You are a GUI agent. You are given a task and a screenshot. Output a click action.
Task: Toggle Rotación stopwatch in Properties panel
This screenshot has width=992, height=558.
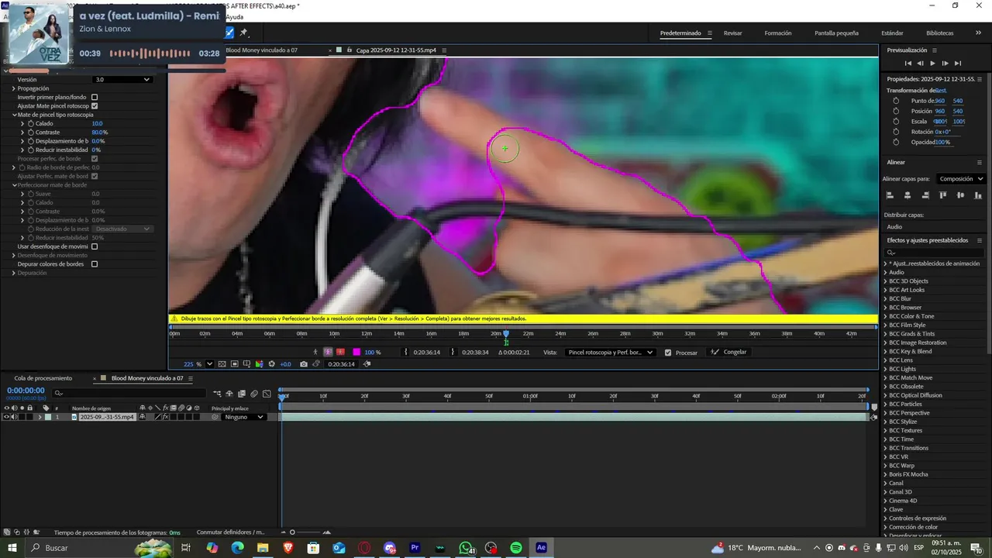(897, 132)
